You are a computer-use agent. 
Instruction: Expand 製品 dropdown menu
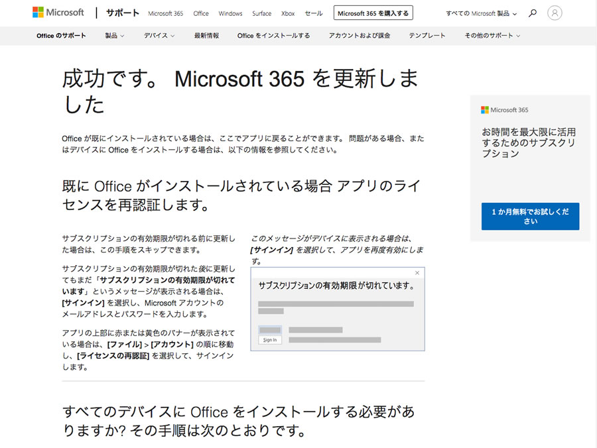tap(115, 36)
